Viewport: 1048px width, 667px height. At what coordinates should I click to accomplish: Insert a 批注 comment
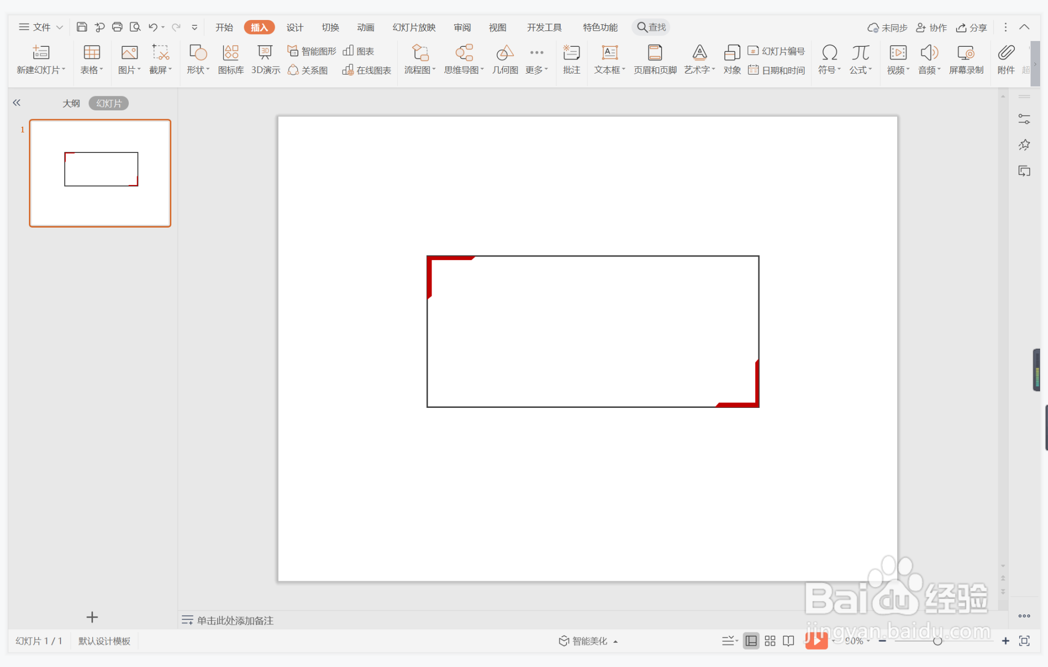pos(571,59)
